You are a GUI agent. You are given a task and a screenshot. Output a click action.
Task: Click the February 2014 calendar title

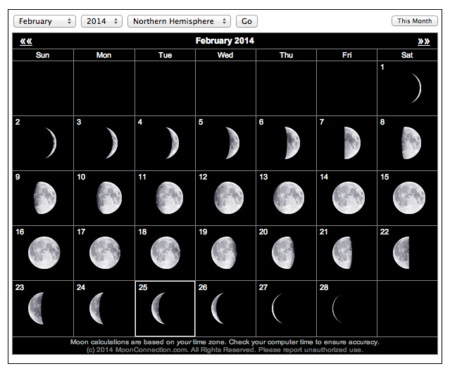point(225,41)
